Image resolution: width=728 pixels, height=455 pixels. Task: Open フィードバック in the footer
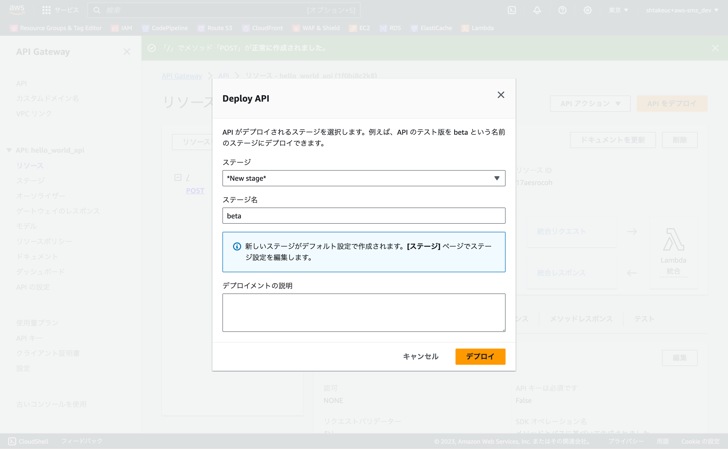[x=82, y=441]
